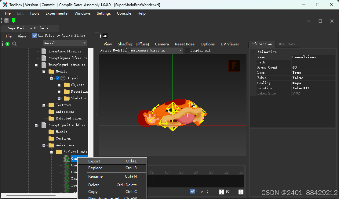Collapse the Models folder under EnemyAnguri
This screenshot has height=199, width=339.
(x=44, y=72)
